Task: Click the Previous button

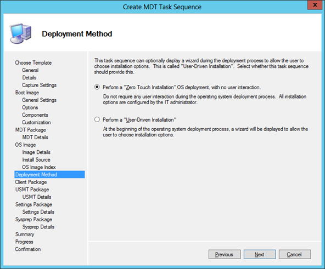Action: pyautogui.click(x=225, y=254)
